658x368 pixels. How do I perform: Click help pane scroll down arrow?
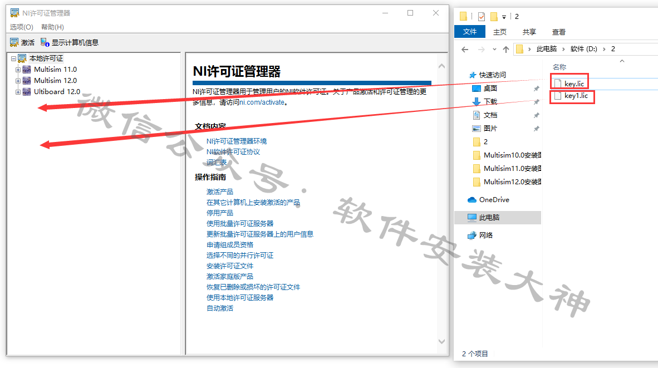[441, 342]
